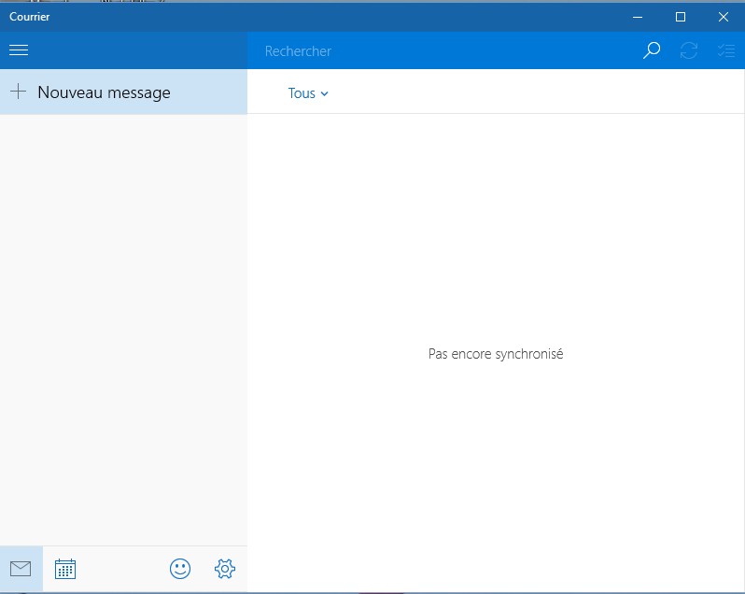Click the Courrier window title text

[x=30, y=17]
